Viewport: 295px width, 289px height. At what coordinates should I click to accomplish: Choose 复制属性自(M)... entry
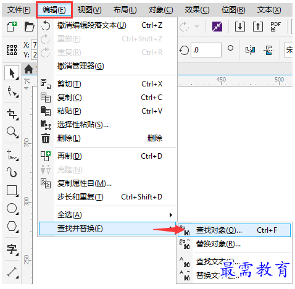pyautogui.click(x=107, y=183)
